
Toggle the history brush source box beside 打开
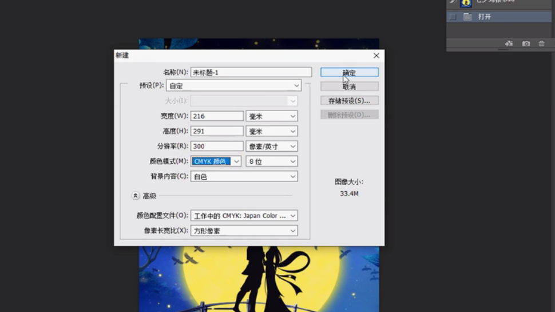point(453,17)
